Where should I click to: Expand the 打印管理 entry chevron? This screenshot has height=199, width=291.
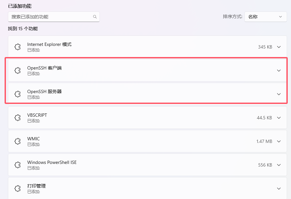click(x=279, y=189)
